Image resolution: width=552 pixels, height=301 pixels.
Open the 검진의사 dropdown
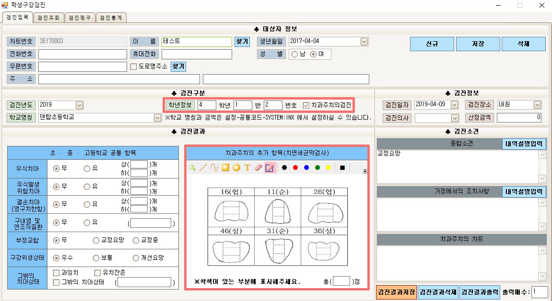click(x=455, y=118)
